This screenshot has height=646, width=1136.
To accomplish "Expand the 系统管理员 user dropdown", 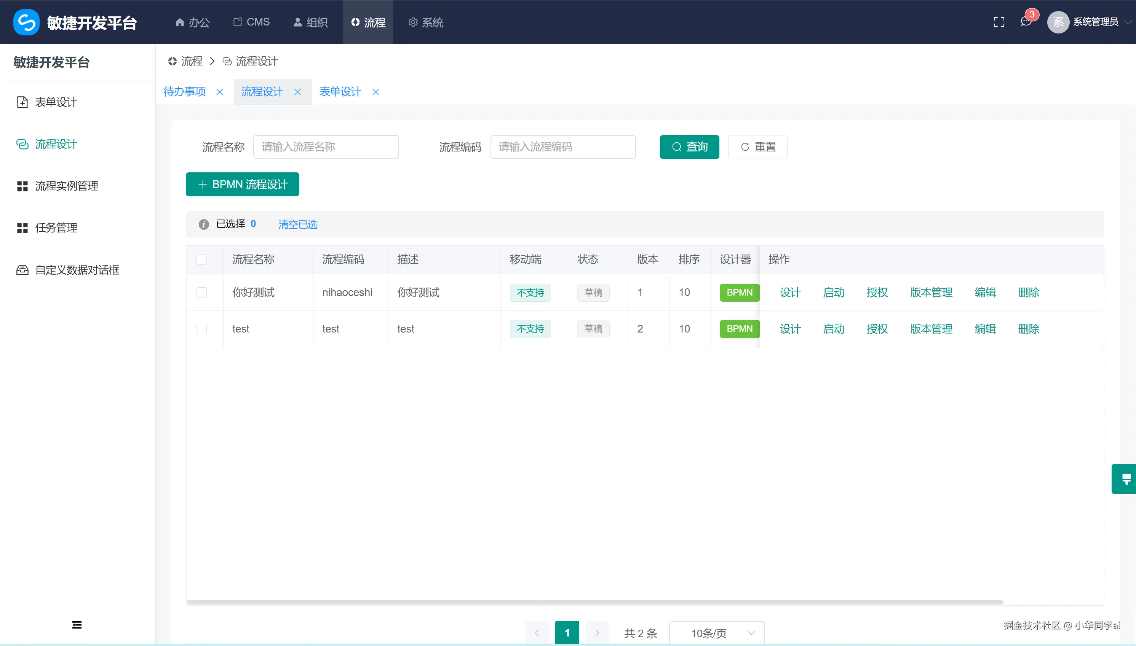I will point(1095,22).
